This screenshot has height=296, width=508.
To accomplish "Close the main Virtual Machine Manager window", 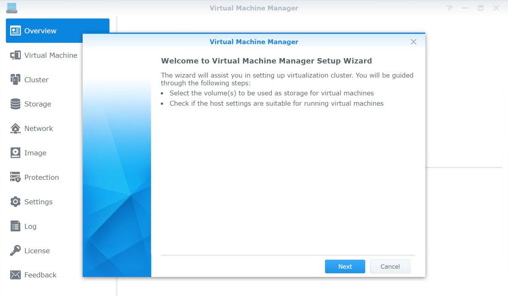I will coord(496,8).
